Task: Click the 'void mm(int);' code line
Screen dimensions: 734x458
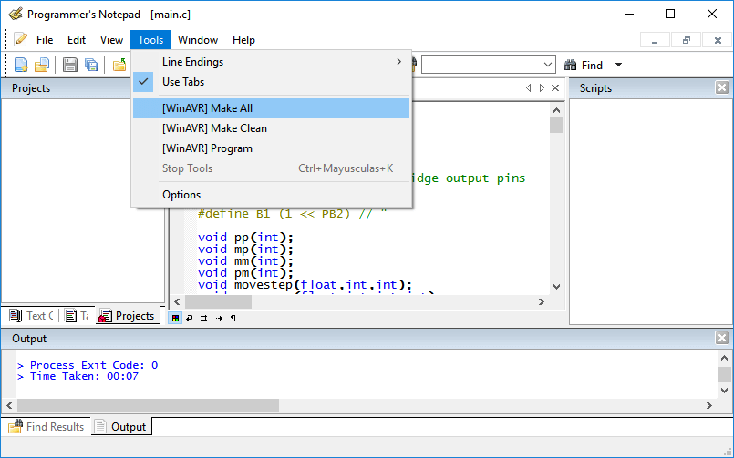Action: (246, 260)
